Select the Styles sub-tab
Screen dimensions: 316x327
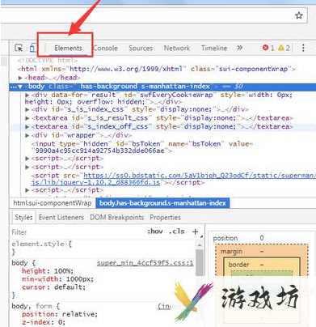[x=23, y=218]
